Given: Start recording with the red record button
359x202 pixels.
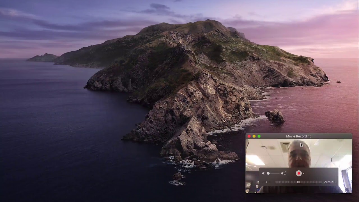Looking at the screenshot, I should [x=299, y=173].
